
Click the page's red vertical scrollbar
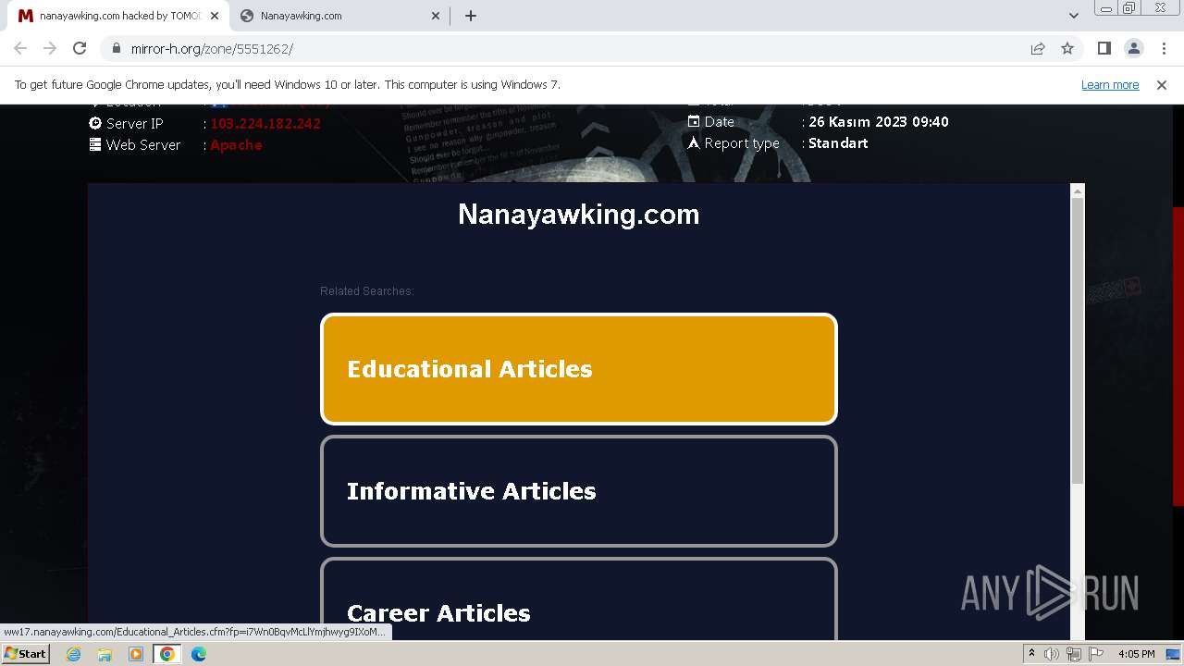(x=1178, y=356)
